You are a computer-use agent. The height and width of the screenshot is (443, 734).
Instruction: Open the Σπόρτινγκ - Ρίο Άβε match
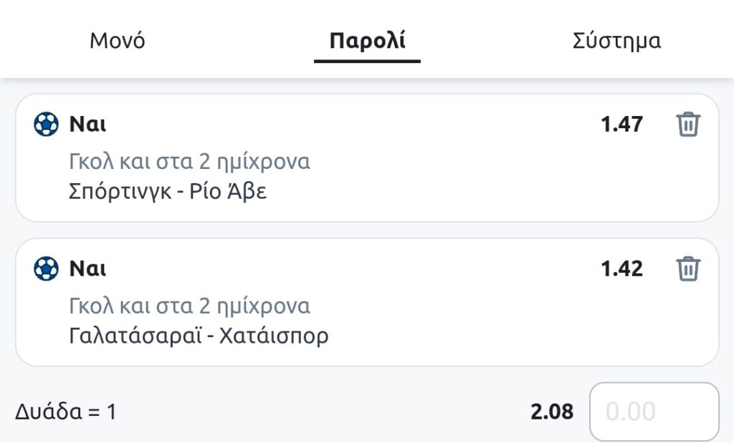(168, 192)
